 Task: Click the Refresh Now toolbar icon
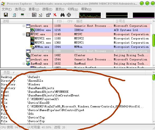click(x=14, y=15)
